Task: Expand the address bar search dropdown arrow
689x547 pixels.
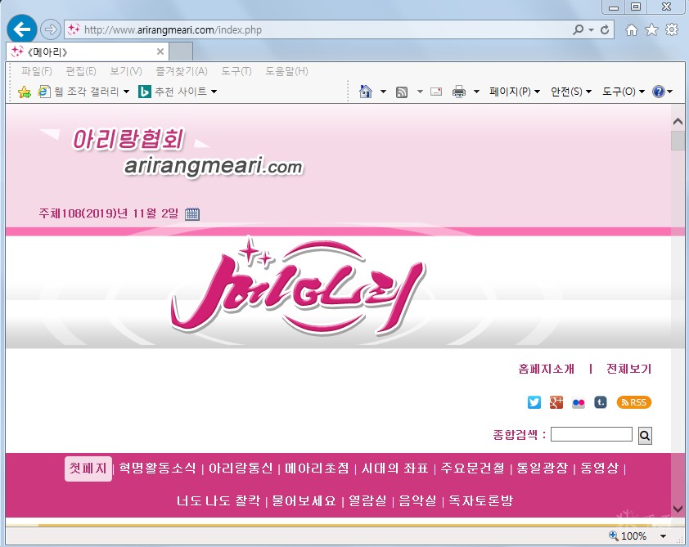Action: pyautogui.click(x=591, y=30)
